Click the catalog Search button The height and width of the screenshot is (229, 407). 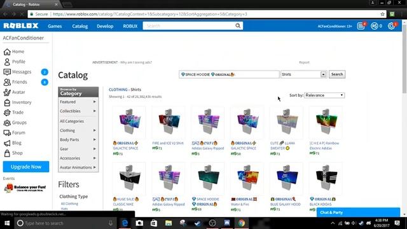(x=337, y=74)
